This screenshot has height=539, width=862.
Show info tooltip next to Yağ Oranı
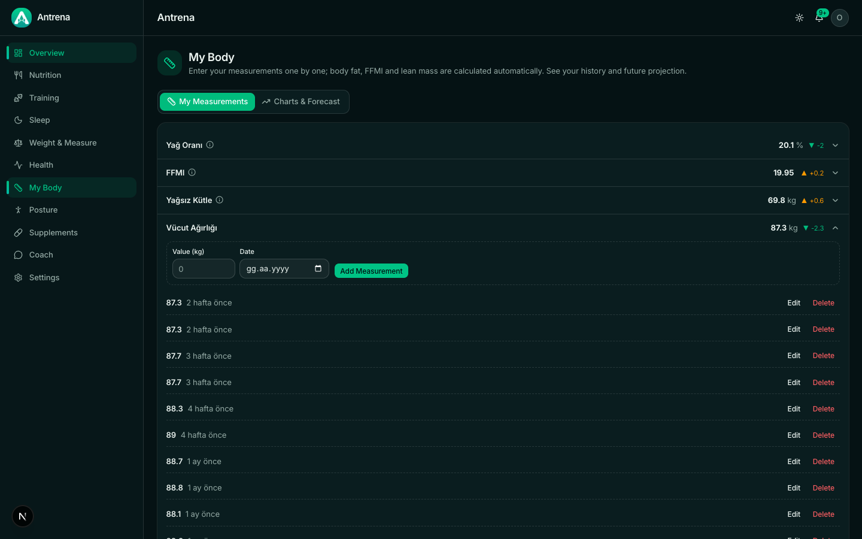point(210,145)
